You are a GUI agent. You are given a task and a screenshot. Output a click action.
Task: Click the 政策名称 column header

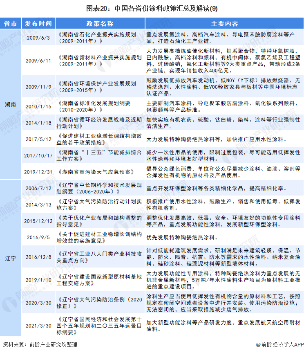tap(100, 23)
